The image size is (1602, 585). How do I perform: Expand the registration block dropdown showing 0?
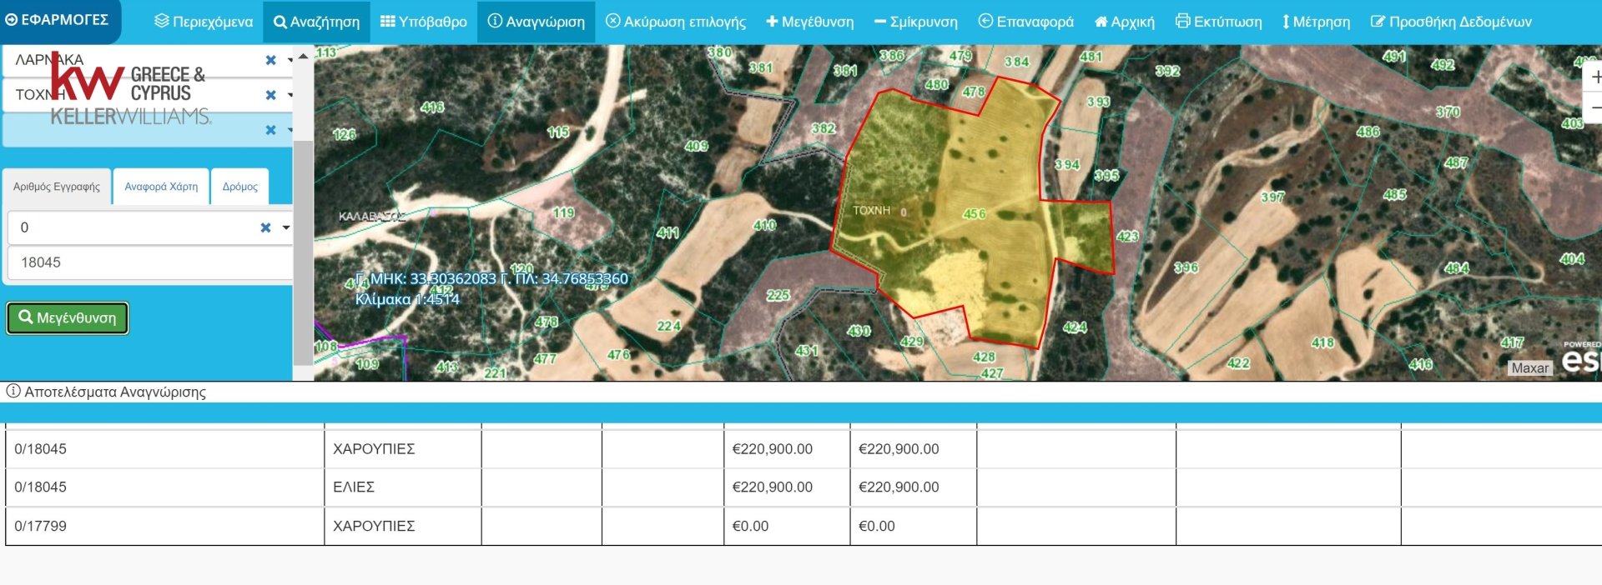286,227
